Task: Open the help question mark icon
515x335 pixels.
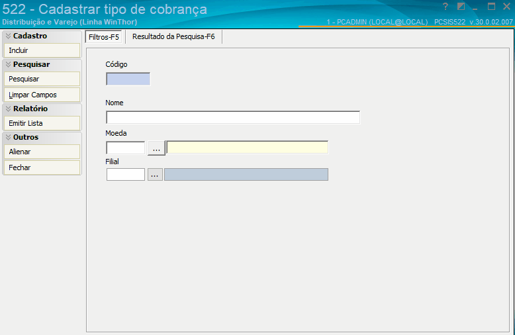Action: pyautogui.click(x=445, y=6)
